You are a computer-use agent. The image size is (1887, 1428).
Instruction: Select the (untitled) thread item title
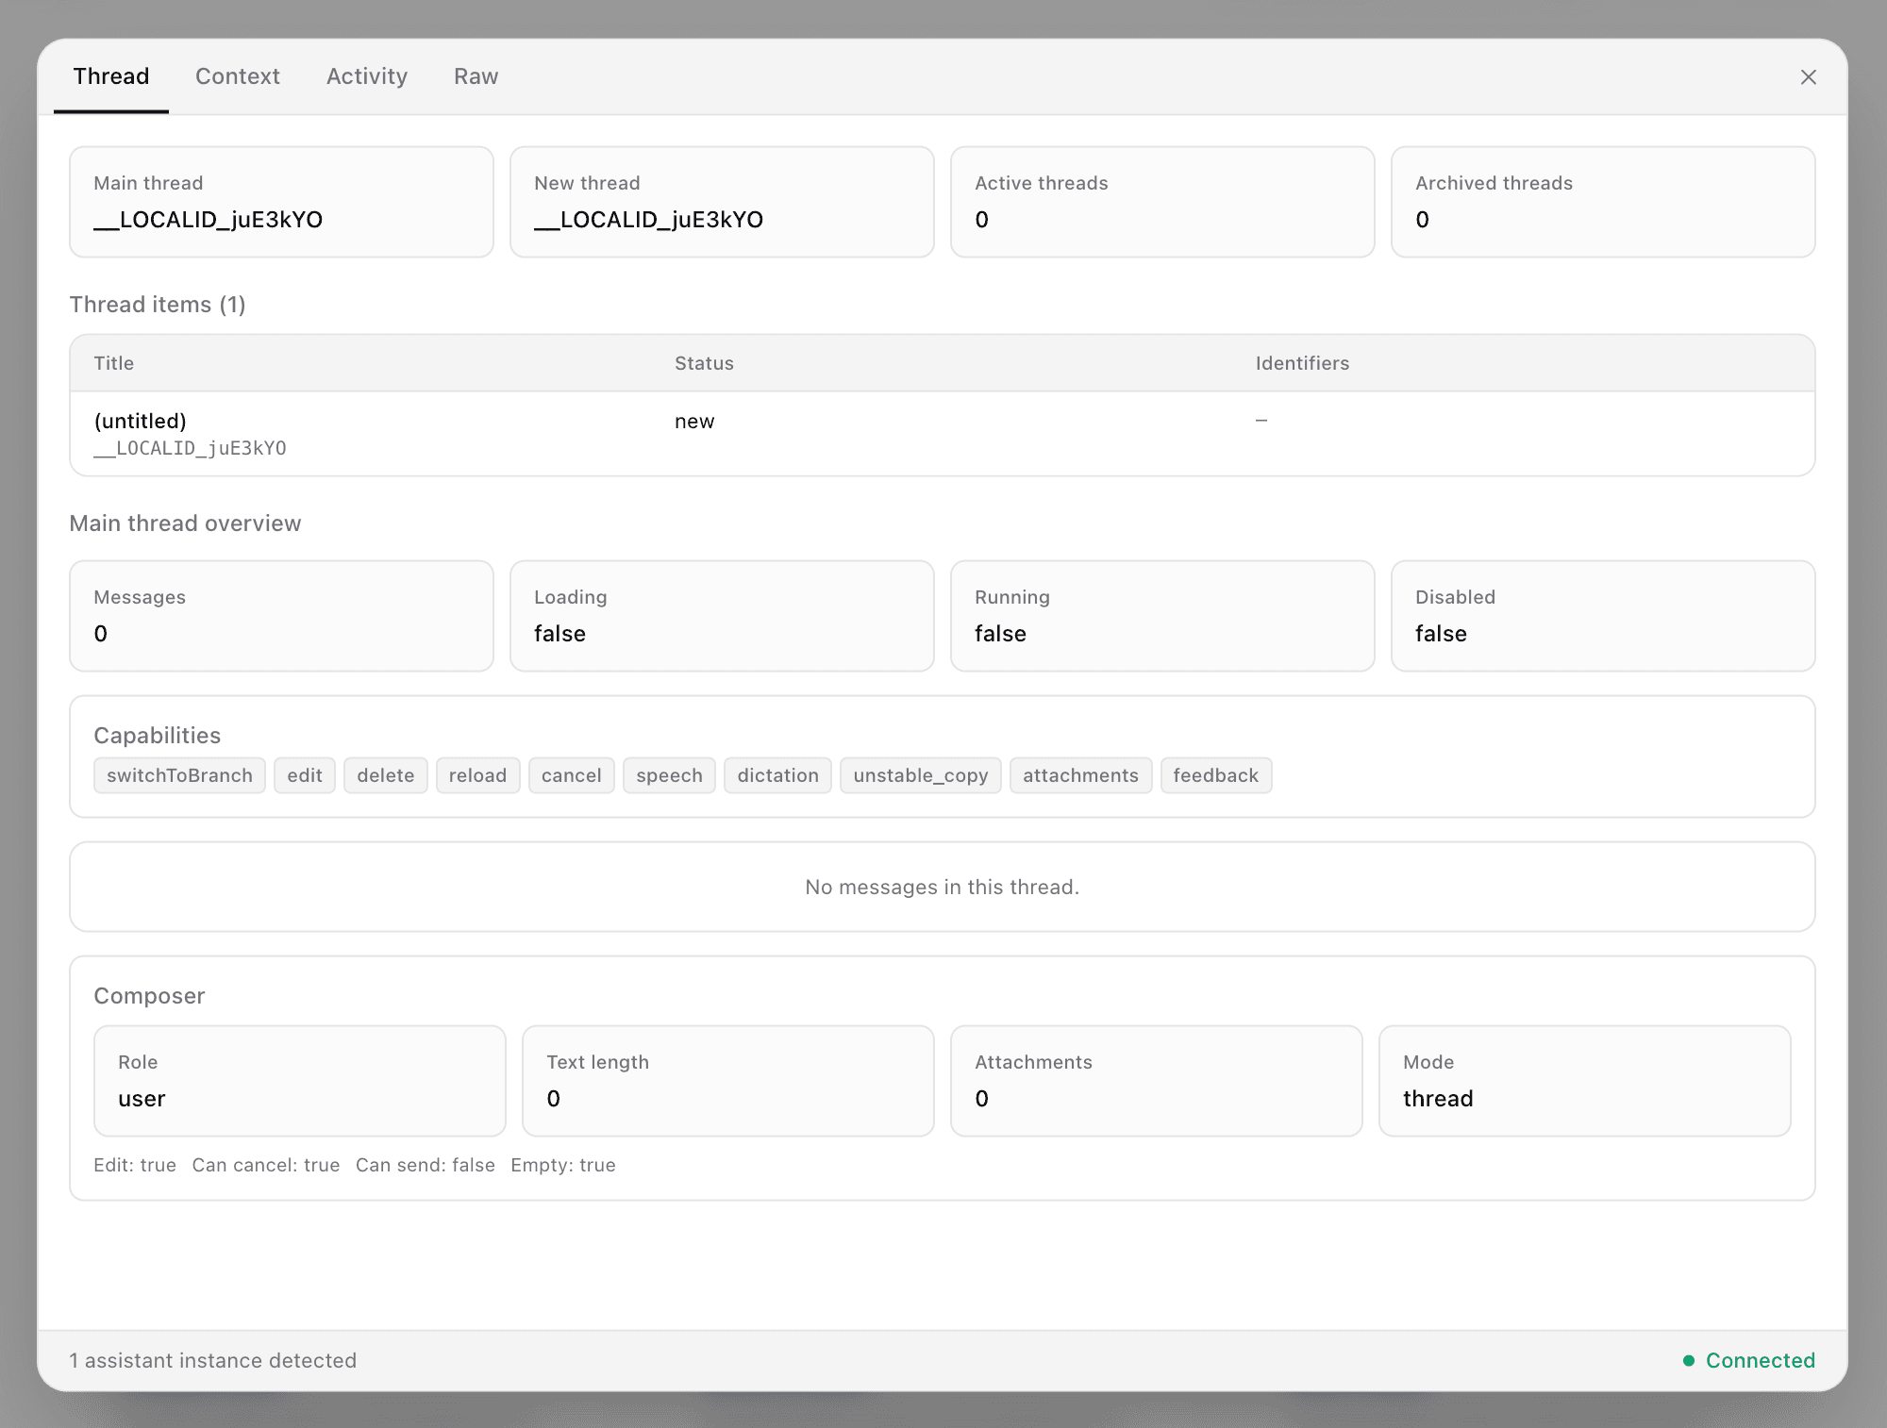click(140, 421)
